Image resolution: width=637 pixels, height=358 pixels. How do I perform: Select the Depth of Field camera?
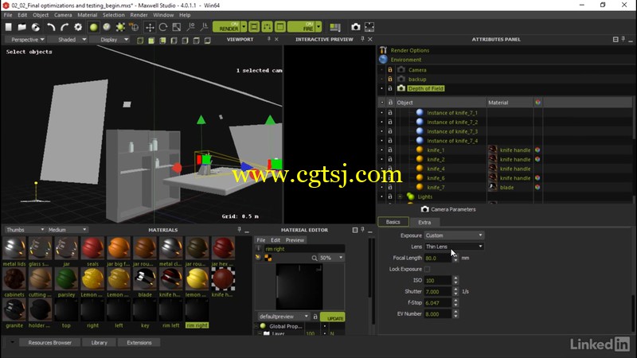point(426,88)
